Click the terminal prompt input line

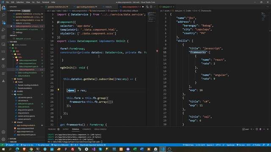click(75, 142)
